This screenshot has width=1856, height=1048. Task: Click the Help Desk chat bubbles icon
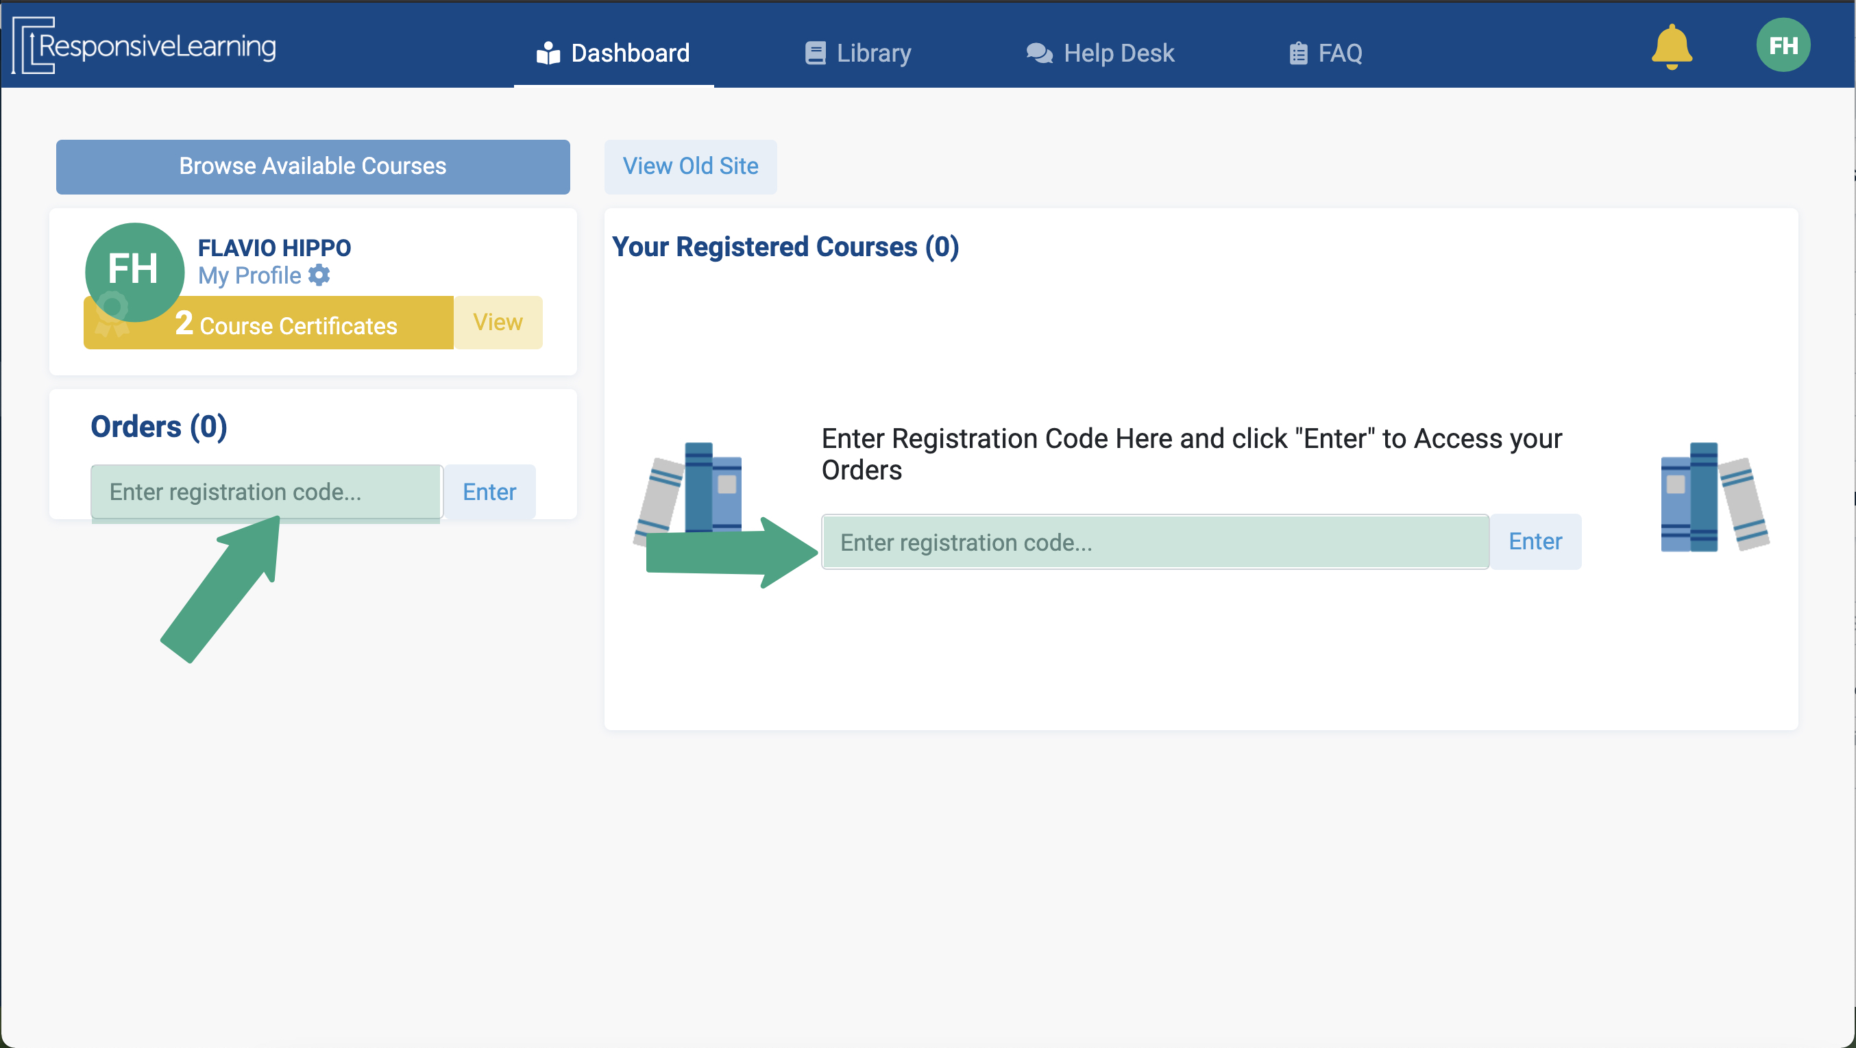click(x=1039, y=53)
